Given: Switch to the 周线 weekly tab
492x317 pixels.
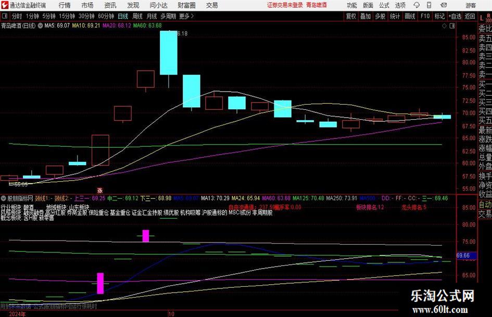Looking at the screenshot, I should pyautogui.click(x=137, y=16).
